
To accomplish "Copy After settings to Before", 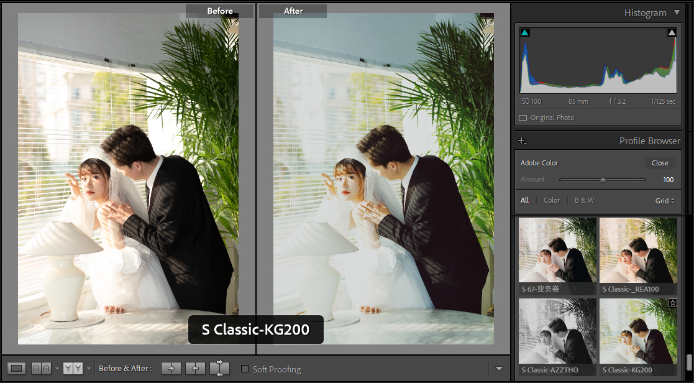I will pyautogui.click(x=195, y=369).
